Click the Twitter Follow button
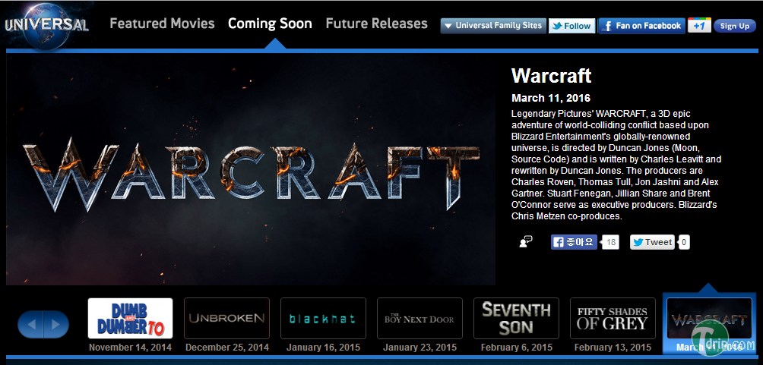 [x=571, y=27]
